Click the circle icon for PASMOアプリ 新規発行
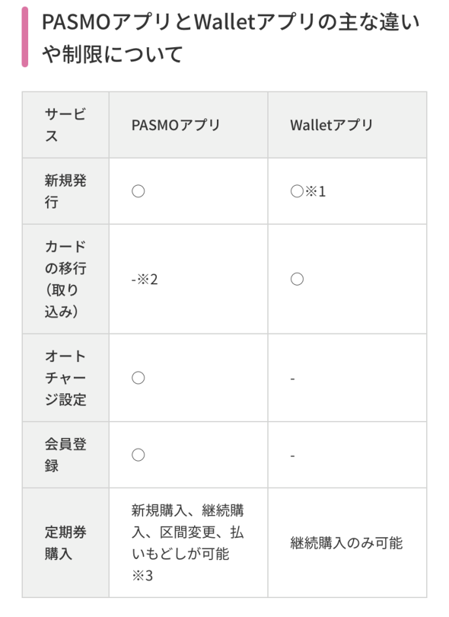The height and width of the screenshot is (617, 449). (138, 191)
